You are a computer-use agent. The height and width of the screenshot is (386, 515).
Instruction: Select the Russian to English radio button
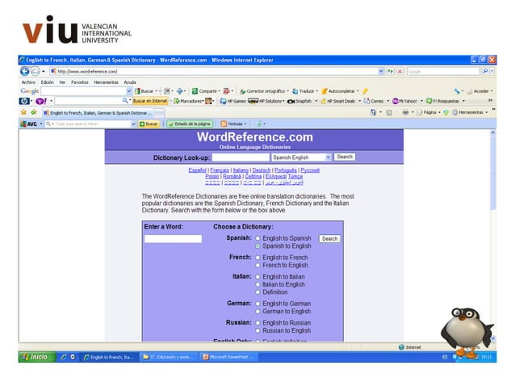click(257, 330)
